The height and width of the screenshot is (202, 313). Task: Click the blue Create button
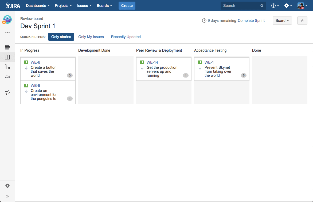point(127,5)
